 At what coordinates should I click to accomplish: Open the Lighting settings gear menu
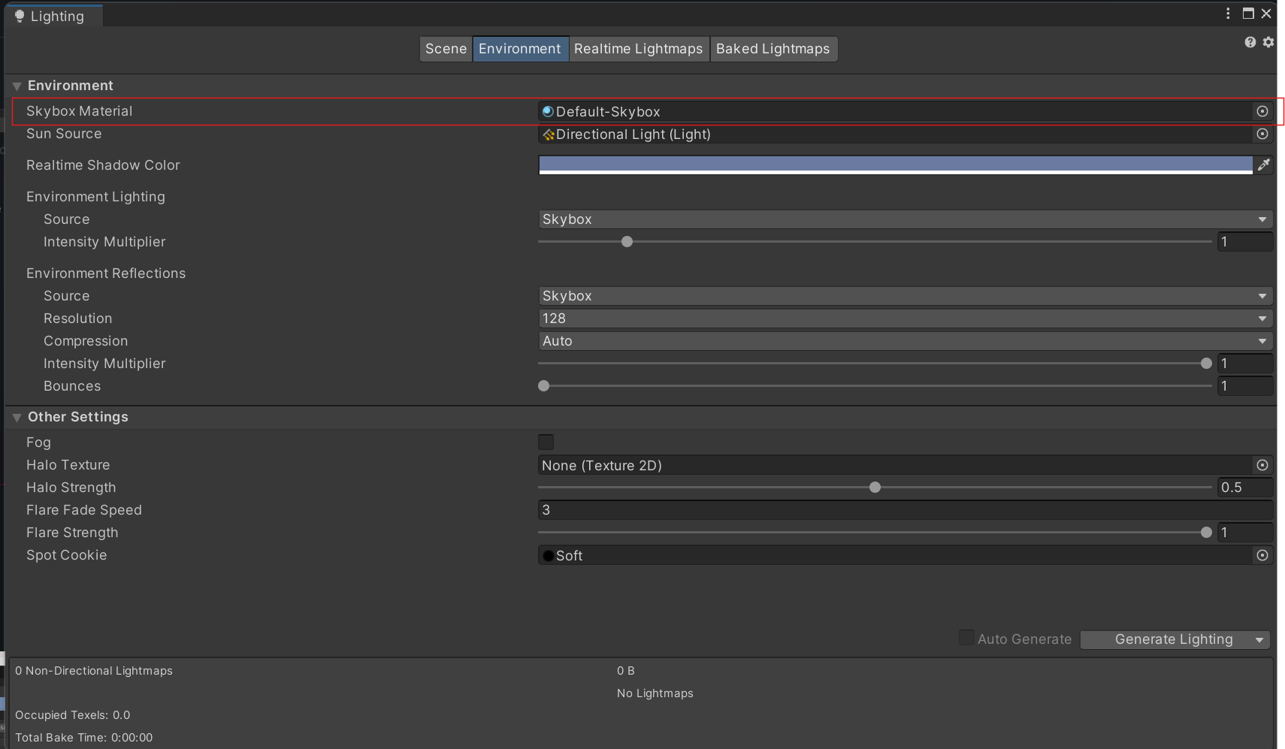click(1268, 42)
